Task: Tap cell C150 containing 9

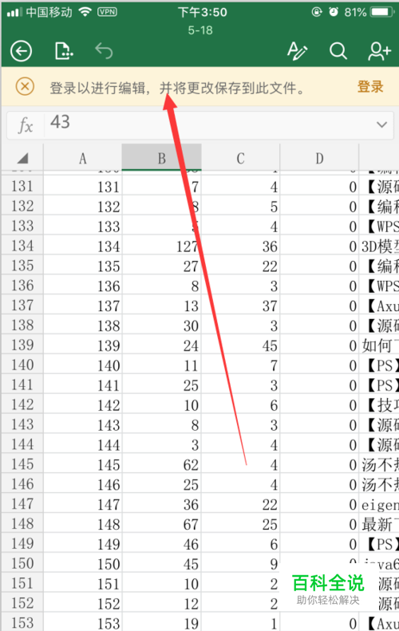Action: 240,563
